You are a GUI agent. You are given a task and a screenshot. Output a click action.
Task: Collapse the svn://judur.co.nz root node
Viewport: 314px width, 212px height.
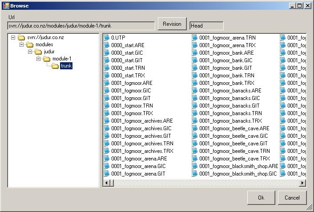[x=13, y=38]
